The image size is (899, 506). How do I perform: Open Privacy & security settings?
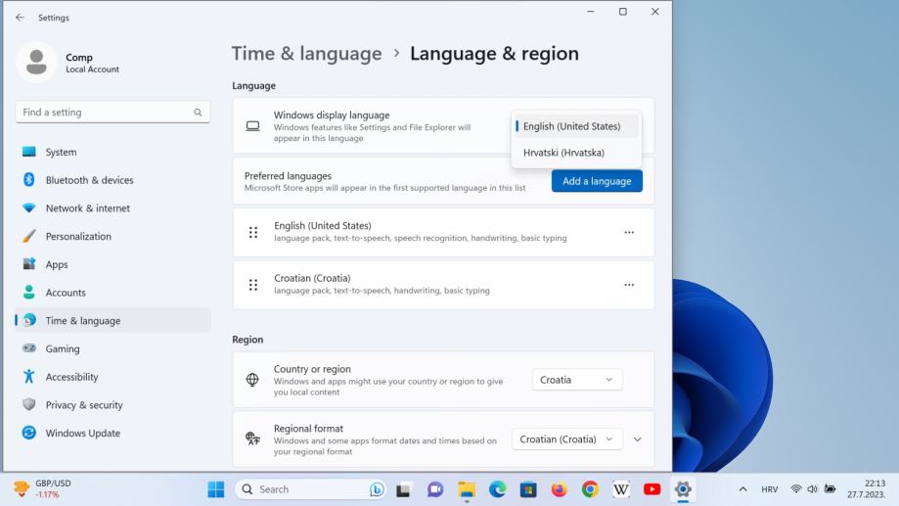point(112,405)
